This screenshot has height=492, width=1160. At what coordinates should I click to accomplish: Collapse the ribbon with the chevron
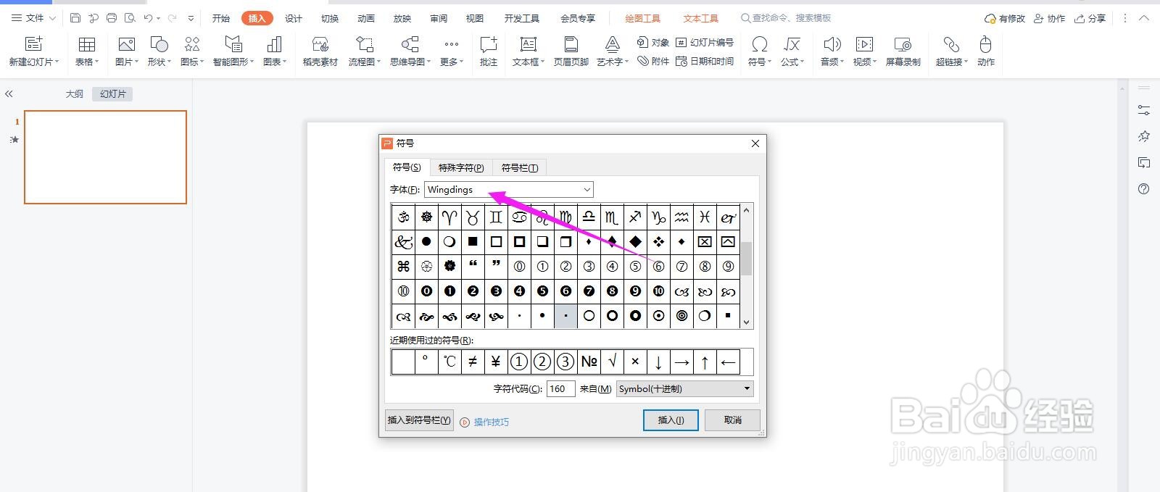pyautogui.click(x=1144, y=18)
